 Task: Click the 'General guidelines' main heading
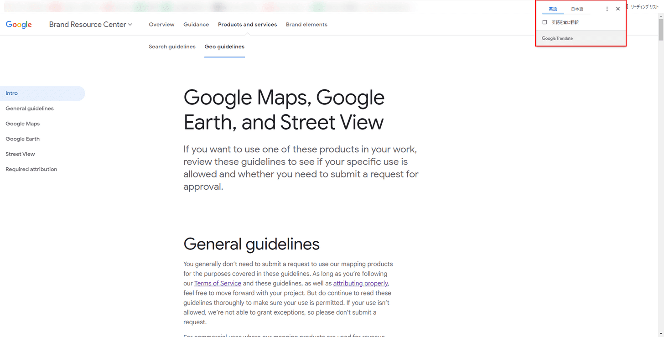pyautogui.click(x=251, y=244)
